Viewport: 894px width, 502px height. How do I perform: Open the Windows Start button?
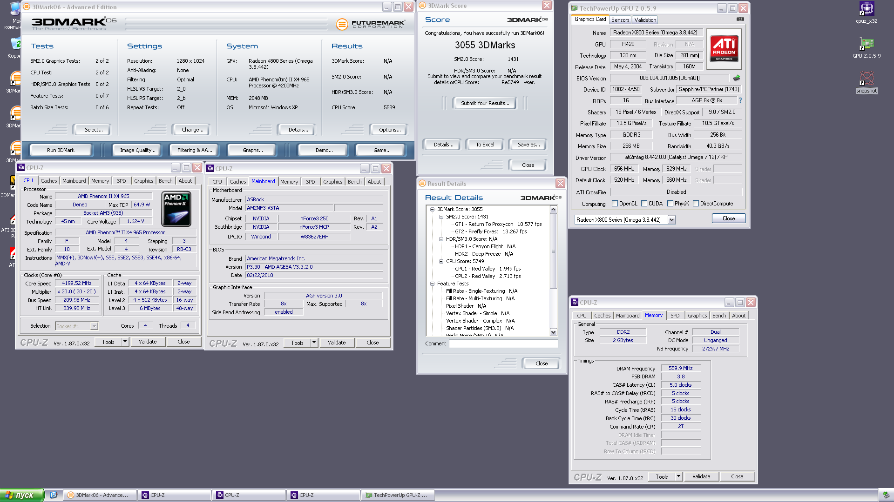coord(22,495)
